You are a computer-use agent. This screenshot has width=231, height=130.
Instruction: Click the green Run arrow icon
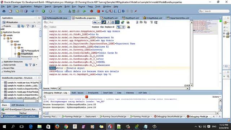pyautogui.click(x=84, y=11)
